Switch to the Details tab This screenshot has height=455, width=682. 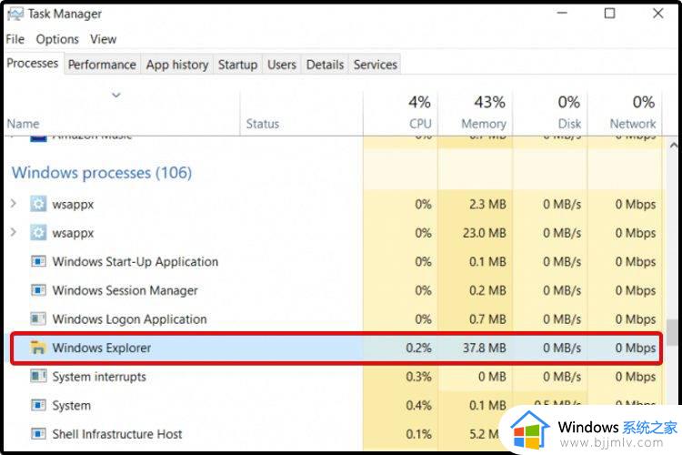pos(325,65)
